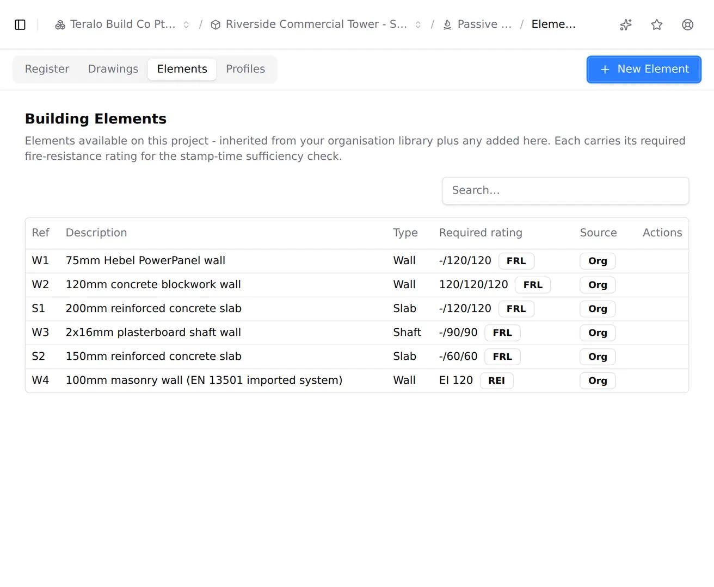Click the FRL badge in row W2
Screen dimensions: 714x587
click(533, 285)
